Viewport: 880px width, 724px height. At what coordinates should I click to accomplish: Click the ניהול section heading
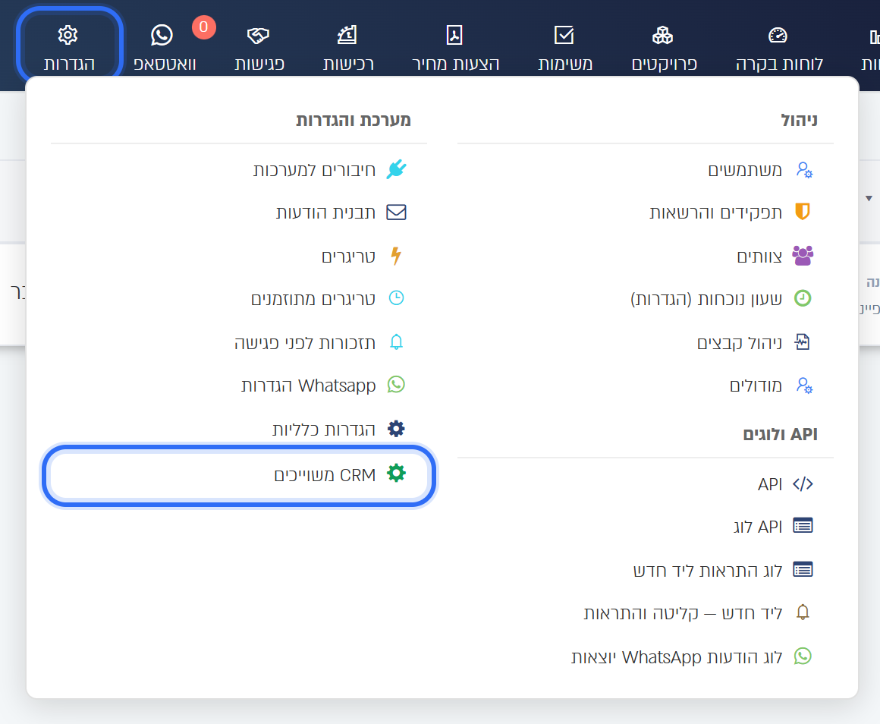point(799,120)
